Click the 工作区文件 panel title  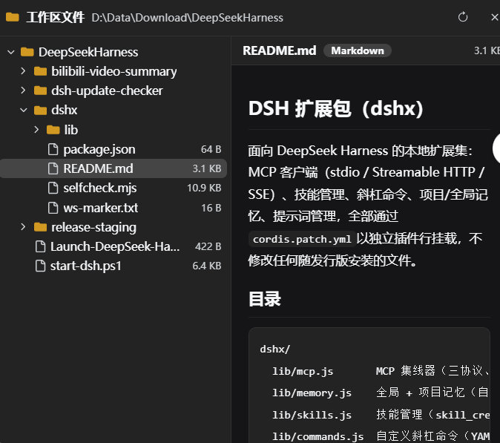[x=55, y=17]
